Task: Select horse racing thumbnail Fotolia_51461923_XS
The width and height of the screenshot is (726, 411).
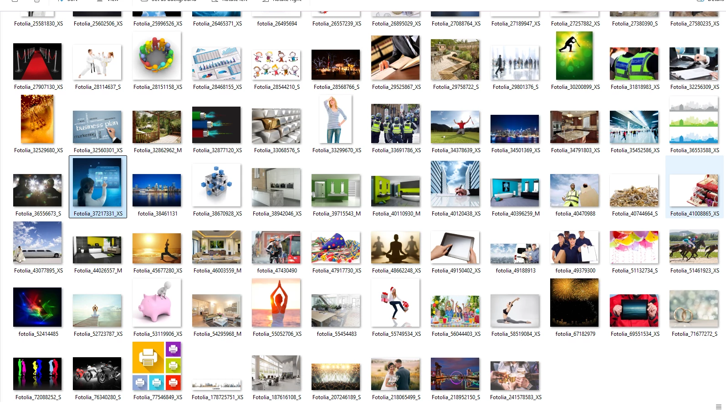Action: (x=694, y=247)
